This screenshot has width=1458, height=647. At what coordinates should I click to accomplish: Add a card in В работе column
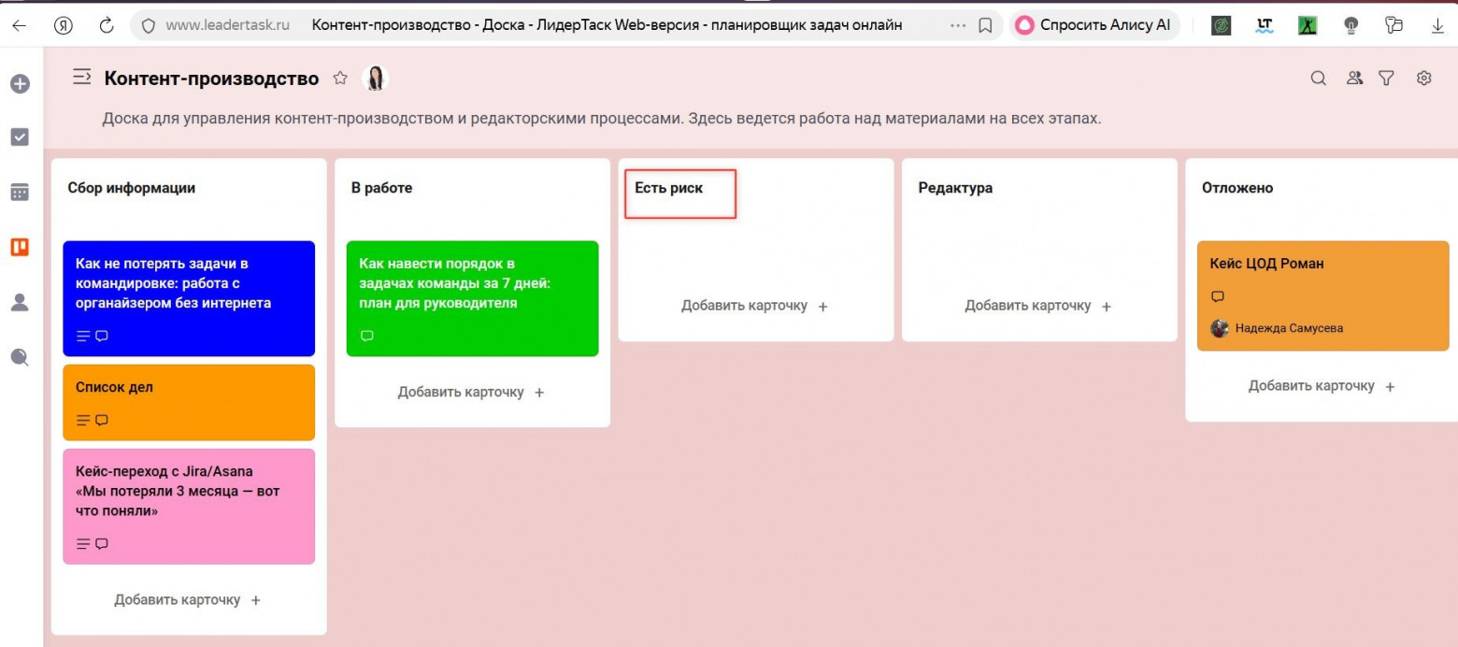coord(471,392)
